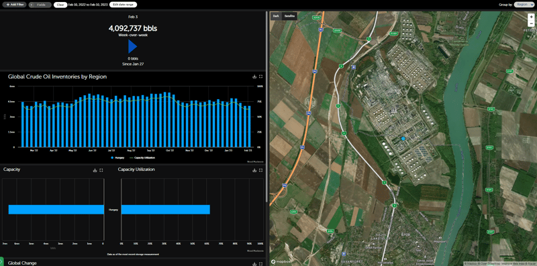537x266 pixels.
Task: Click Edit date range button
Action: [x=124, y=5]
